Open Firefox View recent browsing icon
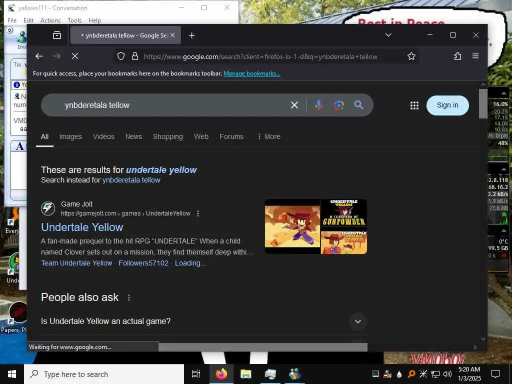The height and width of the screenshot is (384, 512). click(57, 35)
